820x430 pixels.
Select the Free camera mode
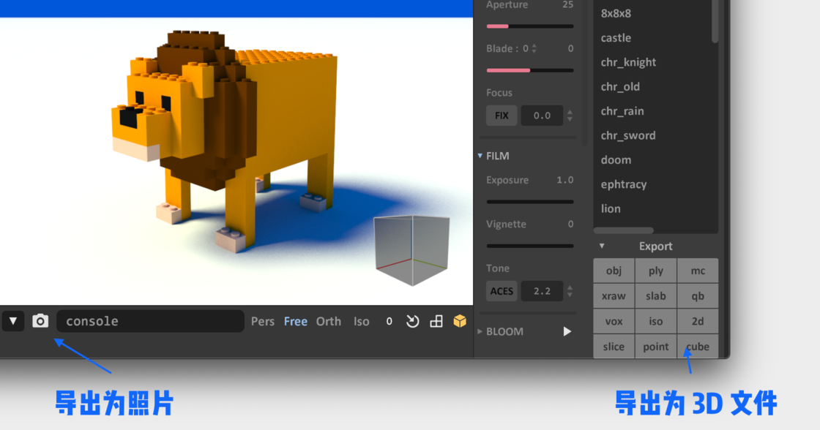(x=295, y=321)
